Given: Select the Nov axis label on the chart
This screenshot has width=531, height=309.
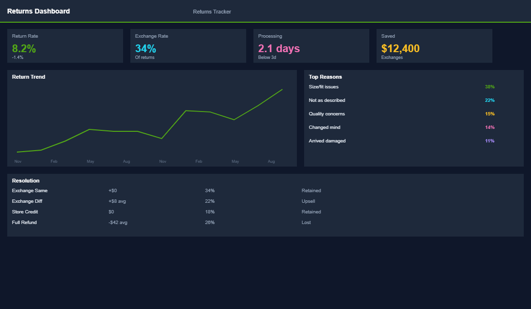Looking at the screenshot, I should 18,161.
